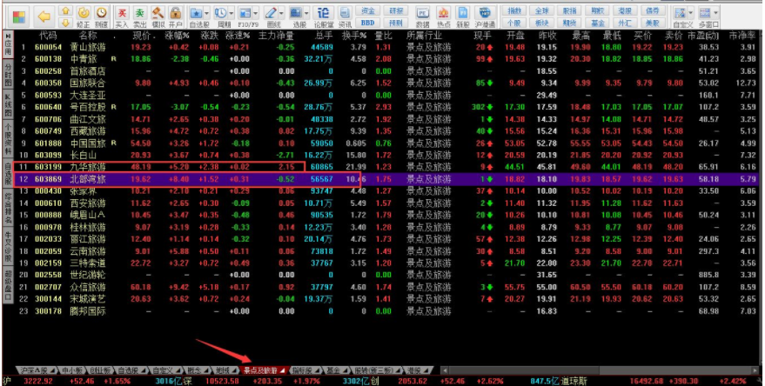
Task: Click the 买入 (buy) toolbar icon
Action: tap(121, 16)
